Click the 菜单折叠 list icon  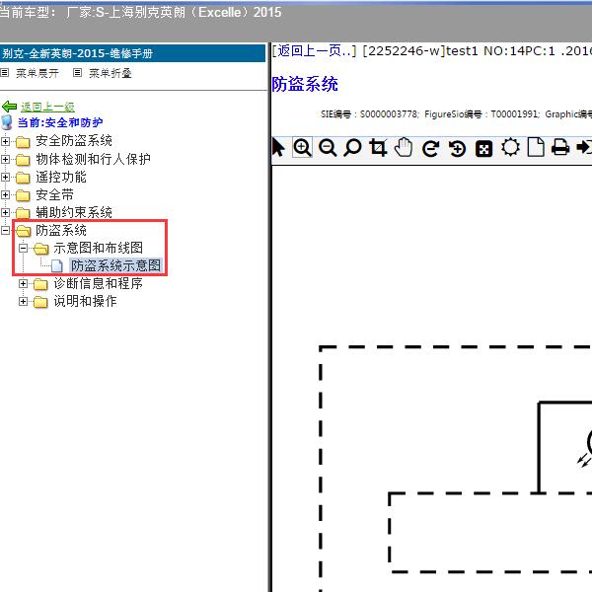[x=77, y=72]
